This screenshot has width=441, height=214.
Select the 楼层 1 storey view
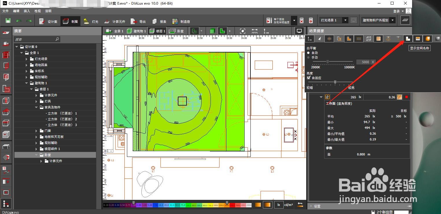pyautogui.click(x=157, y=31)
